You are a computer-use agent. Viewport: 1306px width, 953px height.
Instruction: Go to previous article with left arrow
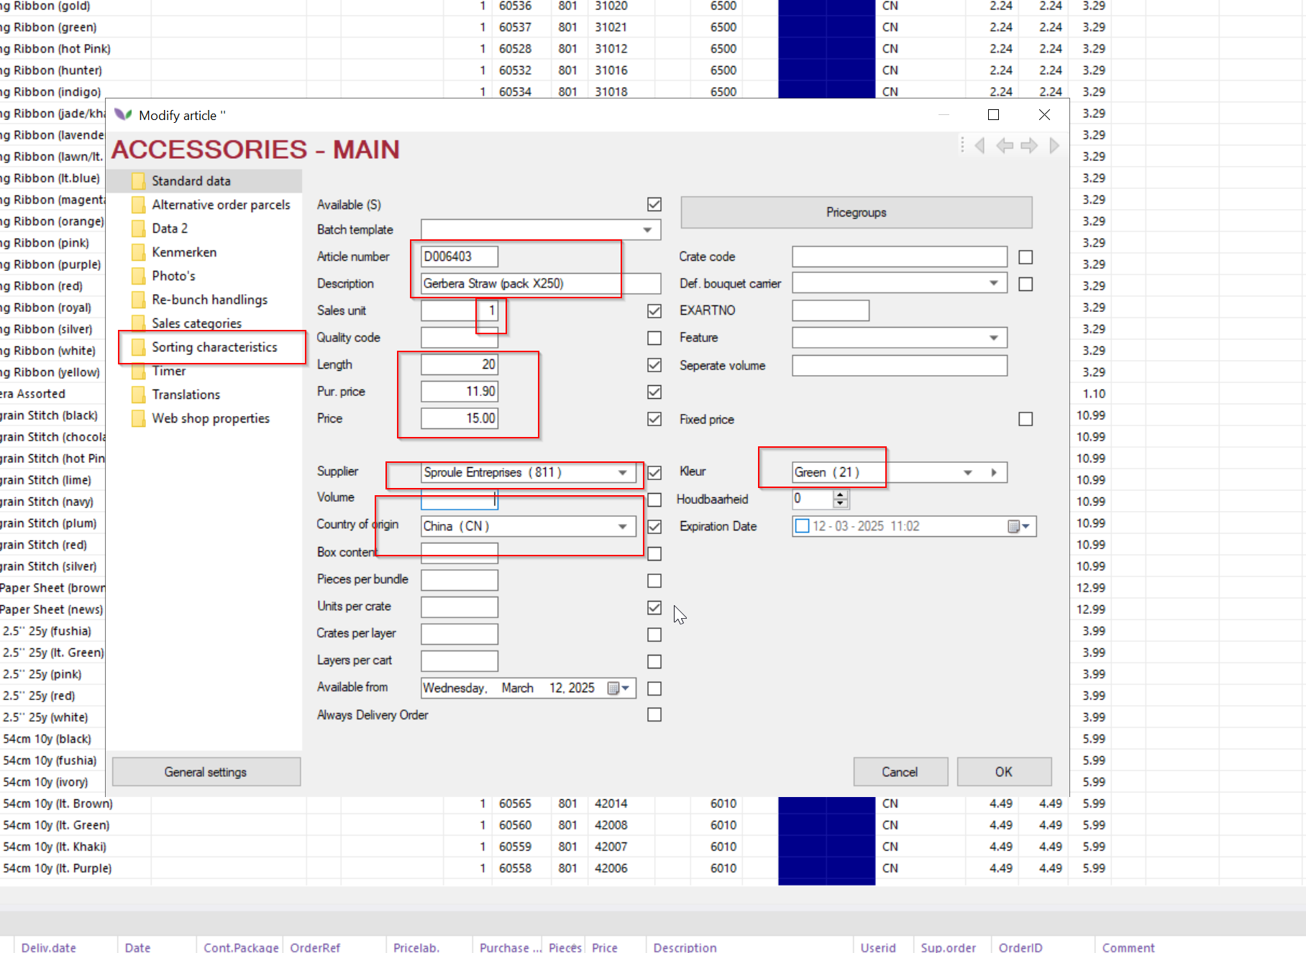coord(1005,146)
